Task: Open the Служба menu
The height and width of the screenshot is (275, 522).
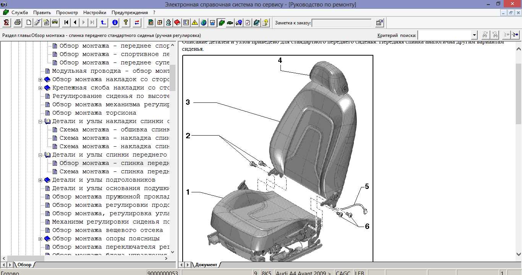Action: tap(19, 13)
